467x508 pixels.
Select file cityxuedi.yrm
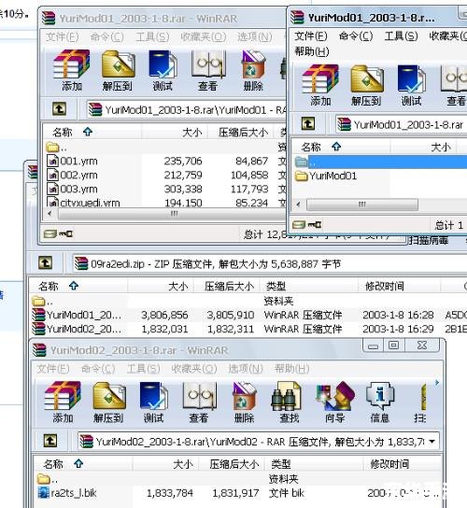[84, 203]
